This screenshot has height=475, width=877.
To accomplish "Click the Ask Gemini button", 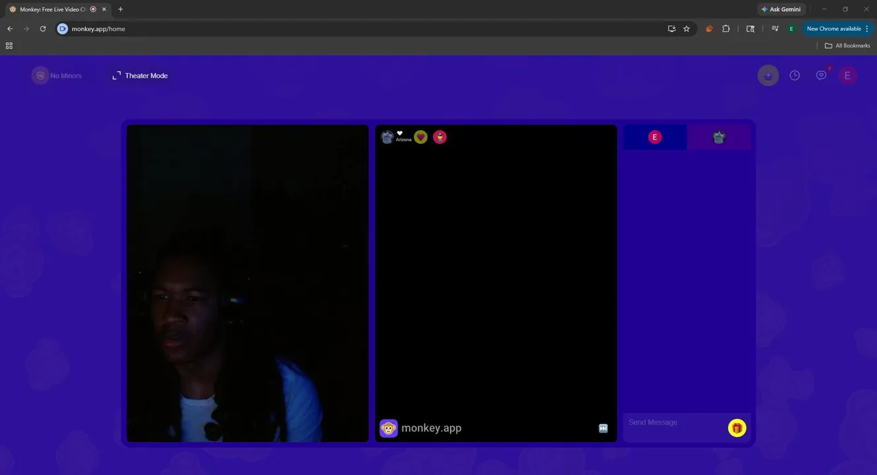I will point(781,9).
